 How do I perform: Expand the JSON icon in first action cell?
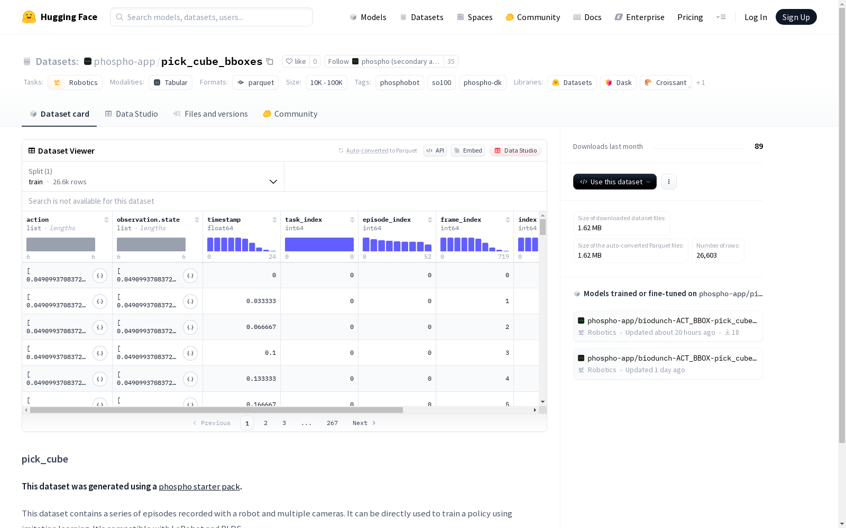coord(100,276)
